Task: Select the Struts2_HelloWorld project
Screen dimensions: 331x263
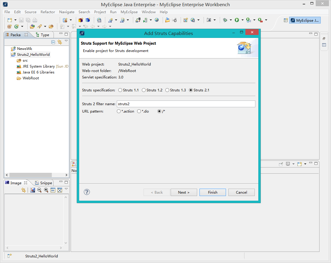Action: 30,55
